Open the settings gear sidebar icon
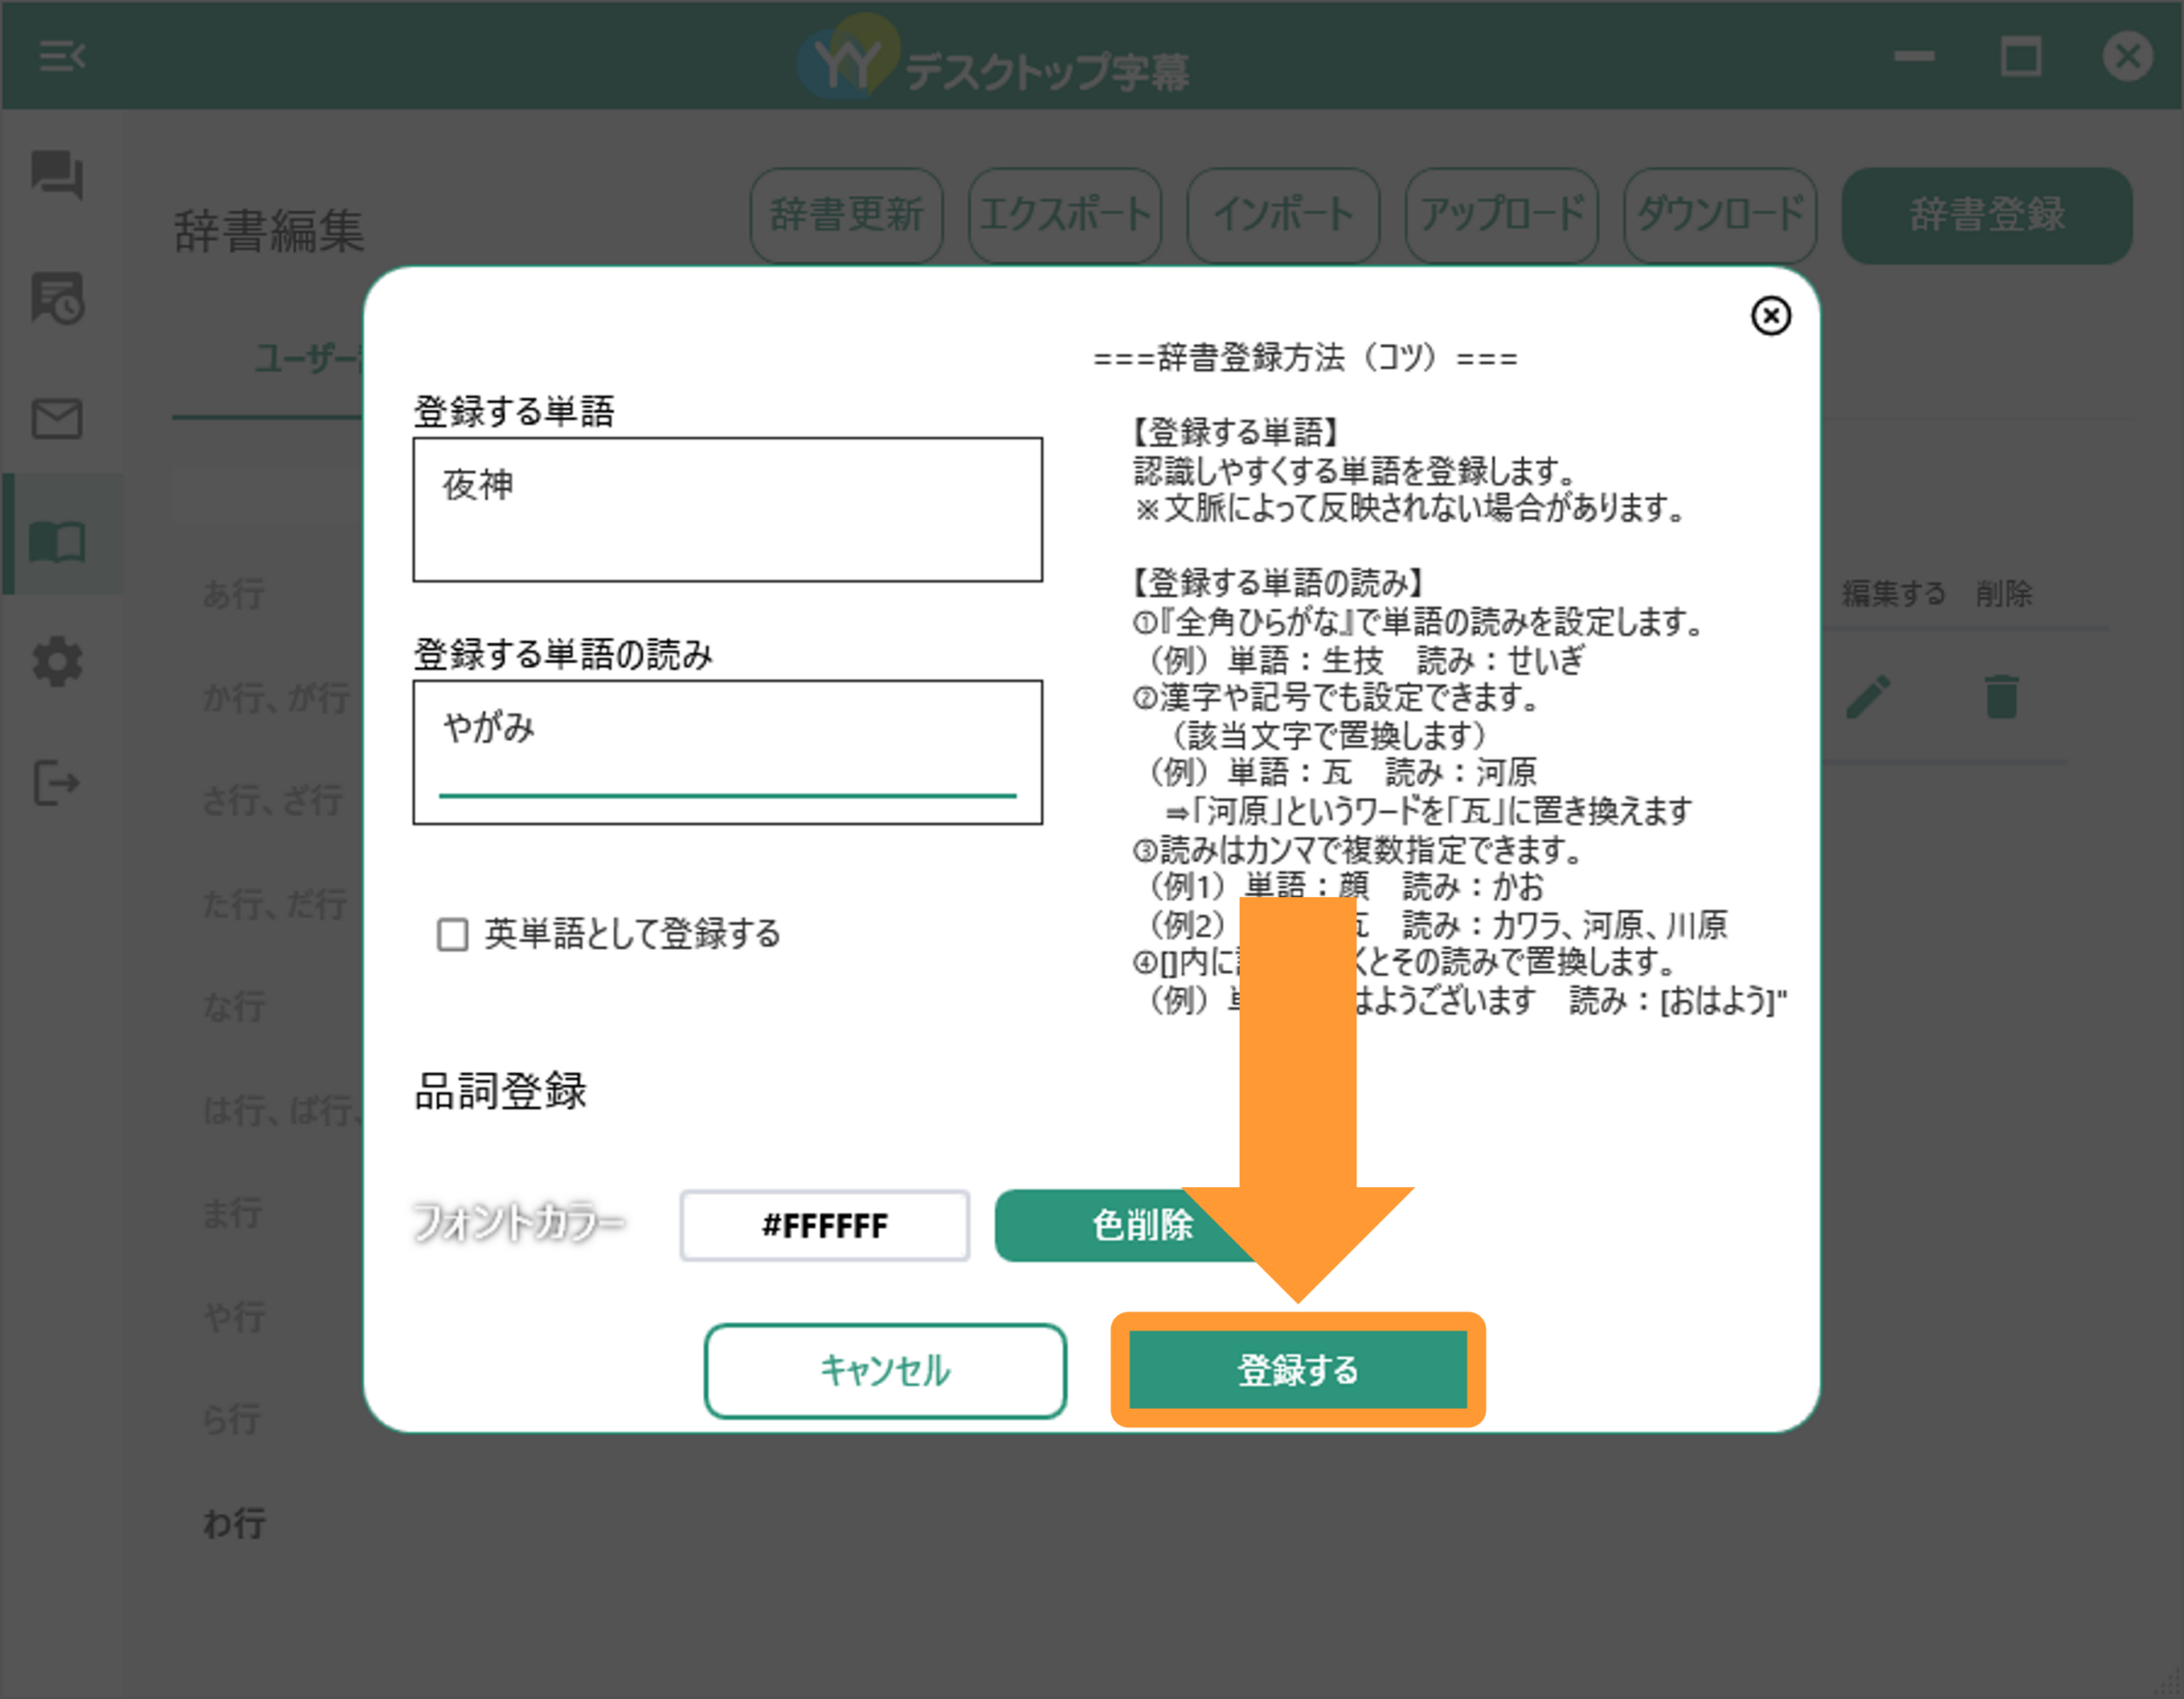The width and height of the screenshot is (2184, 1699). click(57, 662)
